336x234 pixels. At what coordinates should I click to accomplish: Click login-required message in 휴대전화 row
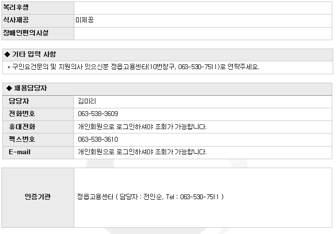tap(142, 127)
